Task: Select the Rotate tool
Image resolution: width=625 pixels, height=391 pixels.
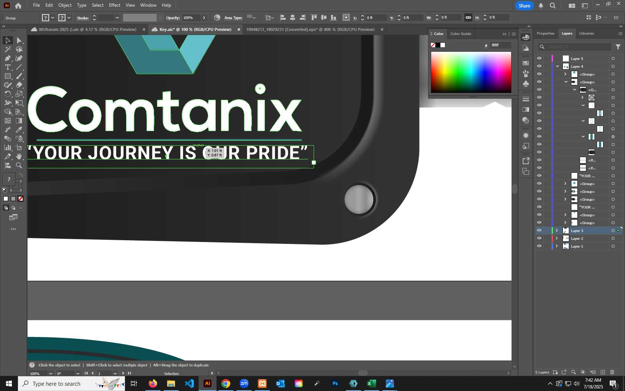Action: point(7,94)
